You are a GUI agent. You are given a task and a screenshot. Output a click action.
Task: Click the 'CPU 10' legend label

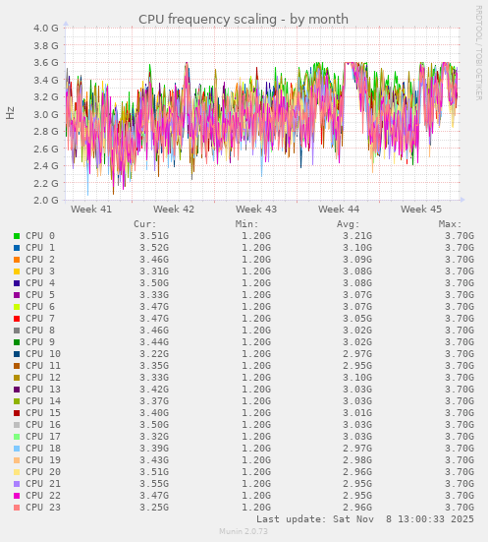[43, 354]
